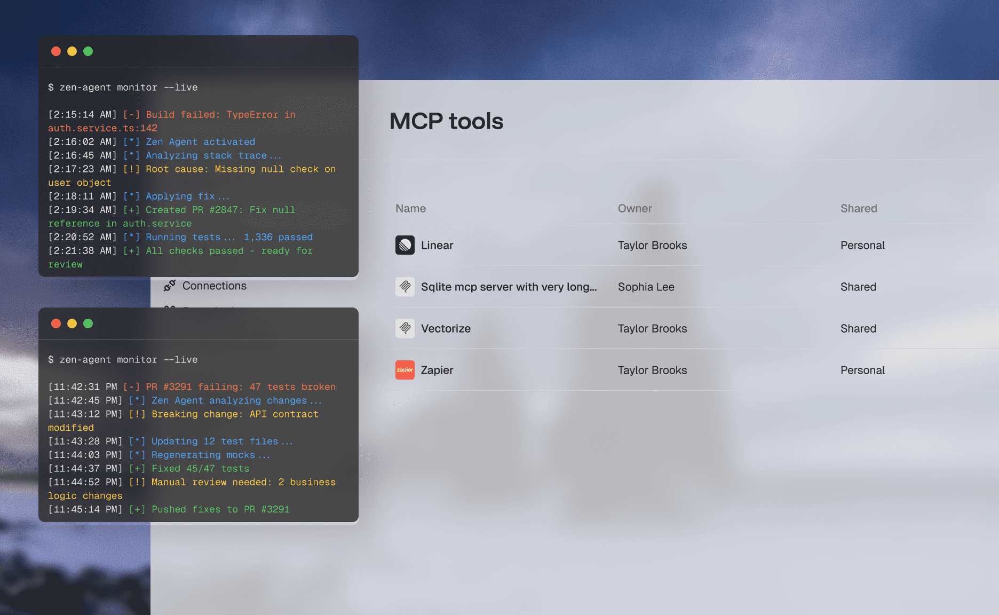Click the Sqlite mcp server icon
This screenshot has width=999, height=615.
[405, 287]
